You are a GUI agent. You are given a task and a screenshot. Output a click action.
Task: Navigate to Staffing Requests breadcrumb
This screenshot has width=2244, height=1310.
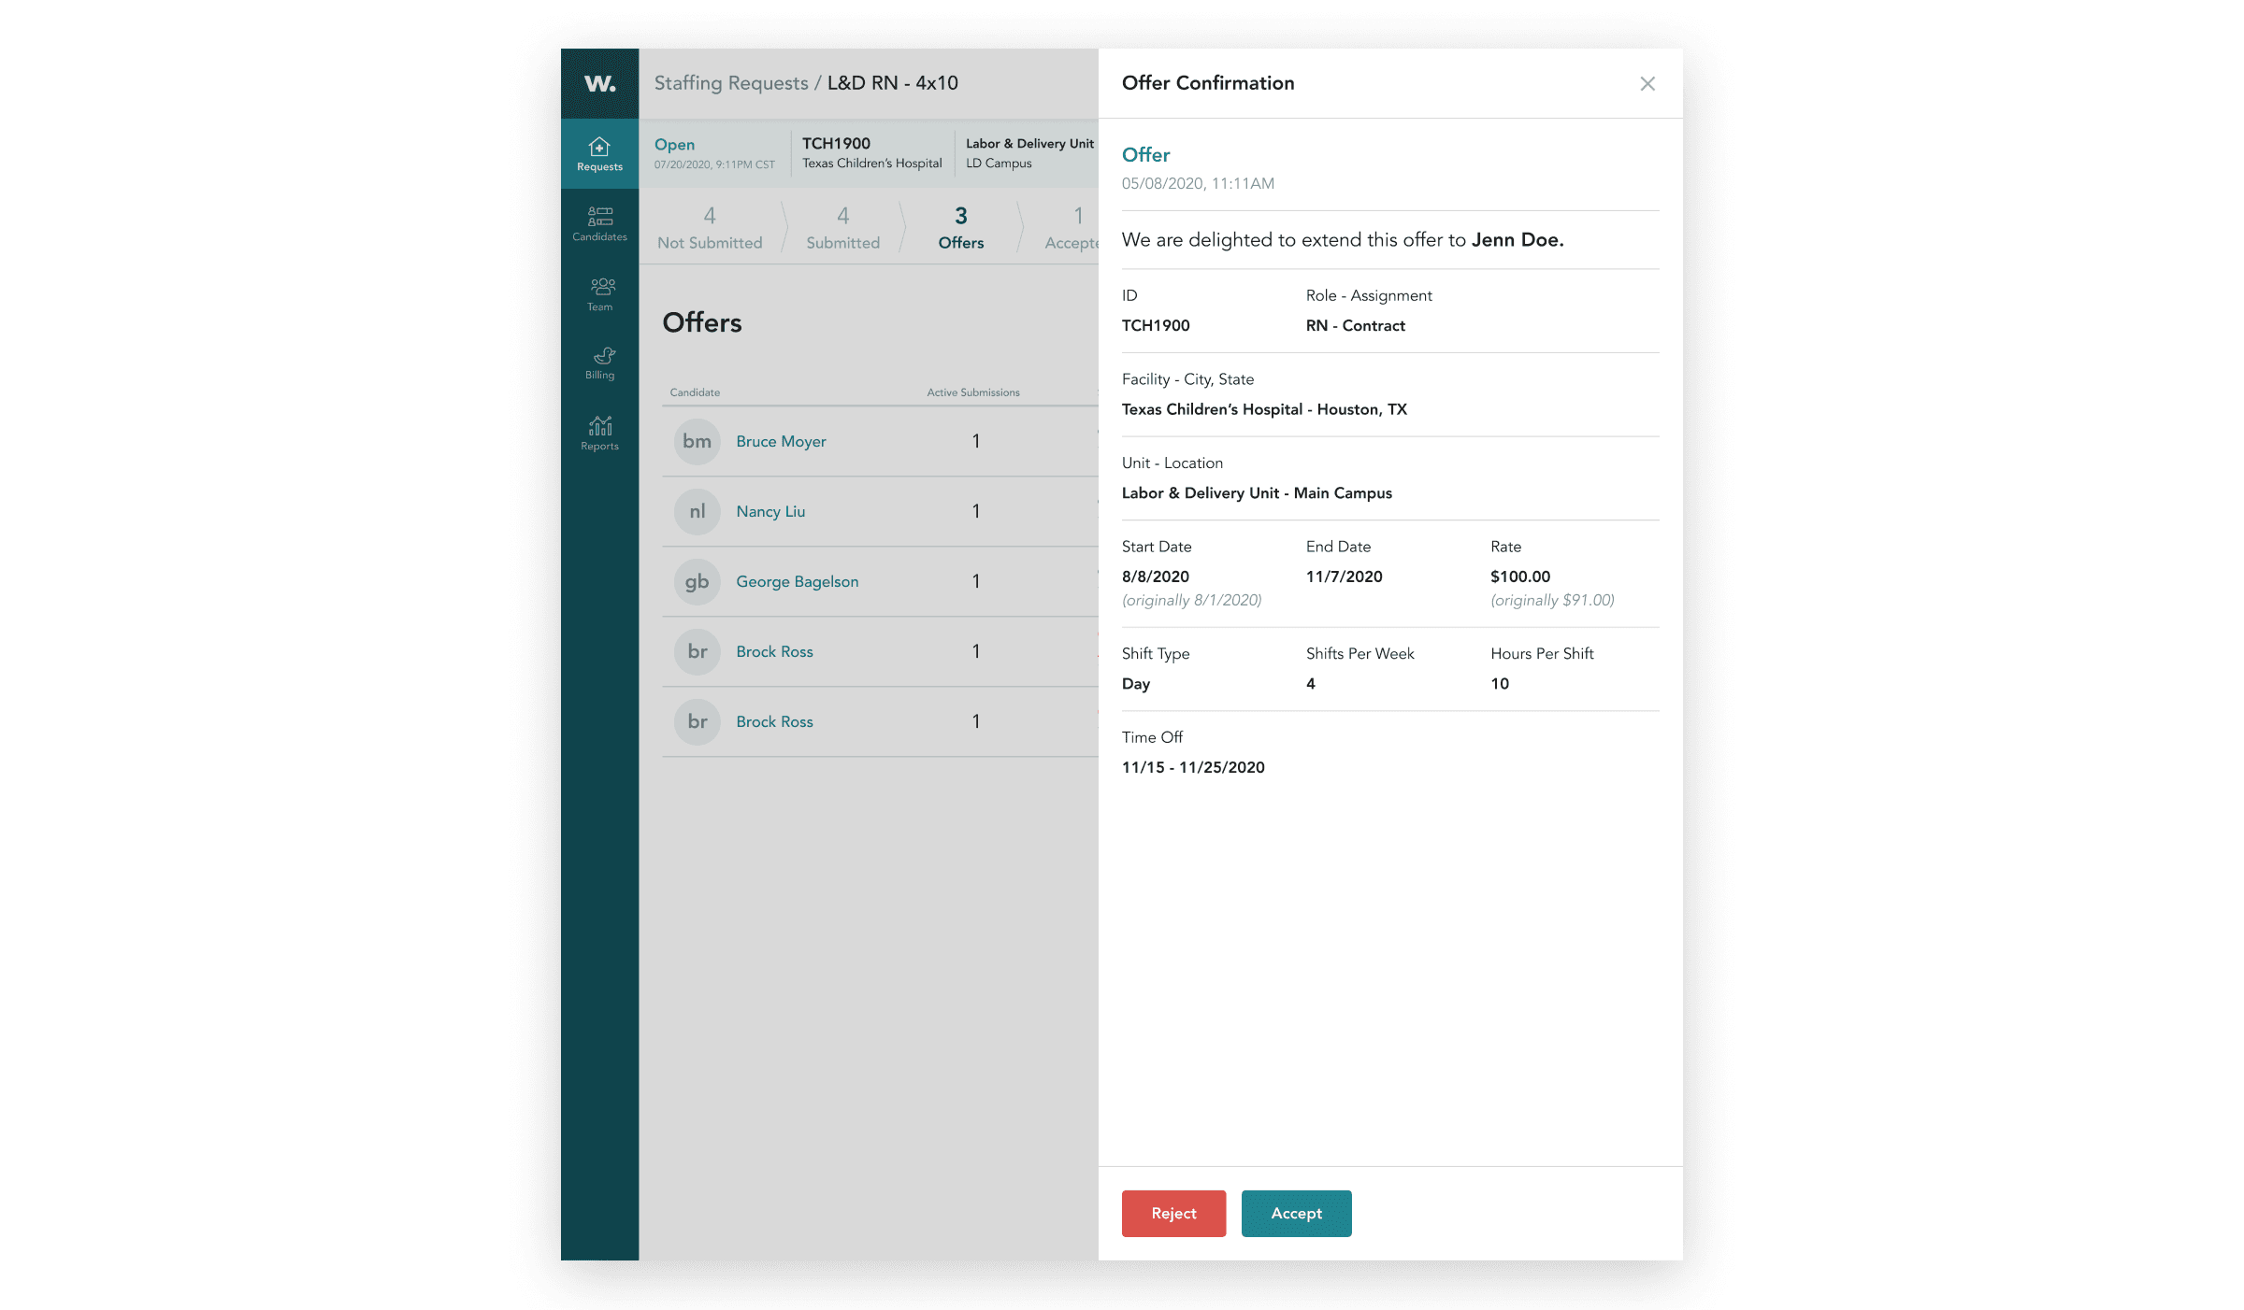(x=730, y=83)
